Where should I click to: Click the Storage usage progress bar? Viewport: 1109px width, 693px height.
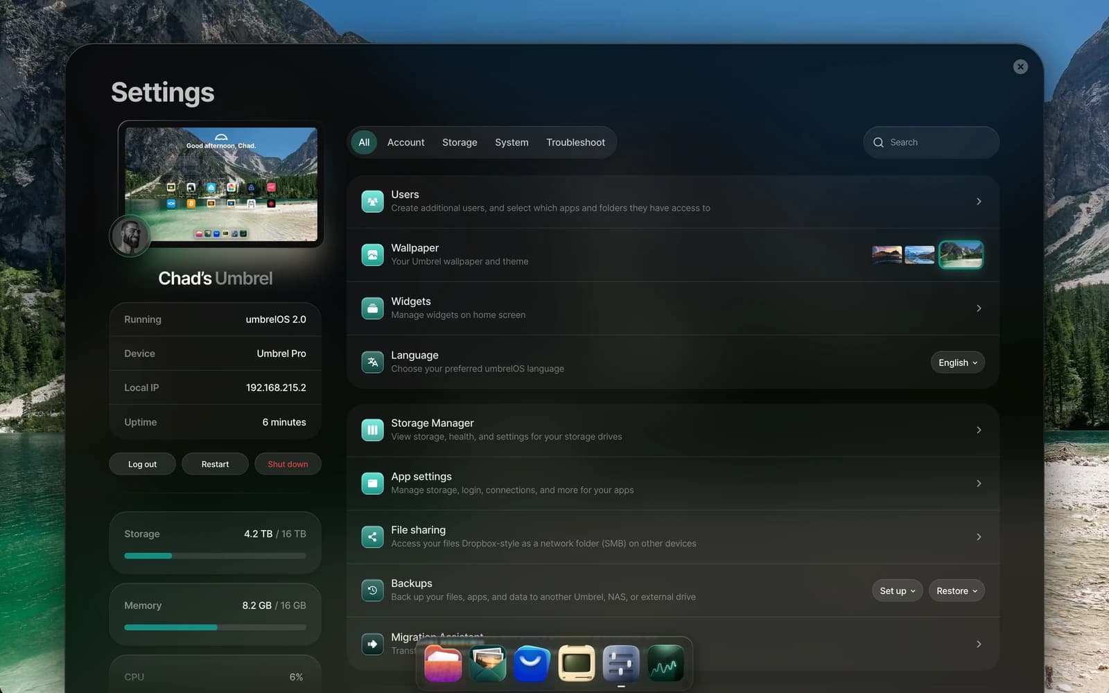[x=215, y=556]
